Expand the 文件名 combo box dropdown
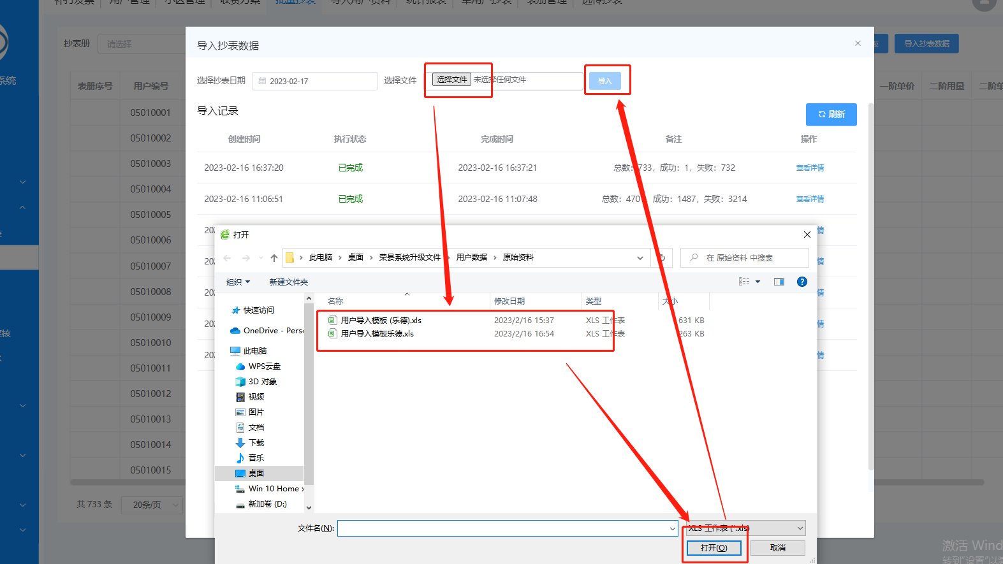The height and width of the screenshot is (564, 1003). point(673,528)
